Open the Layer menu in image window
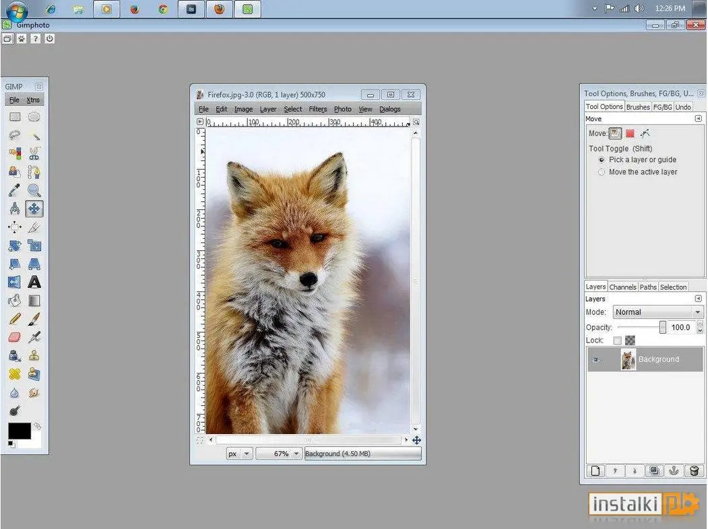Viewport: 708px width, 529px height. click(267, 109)
